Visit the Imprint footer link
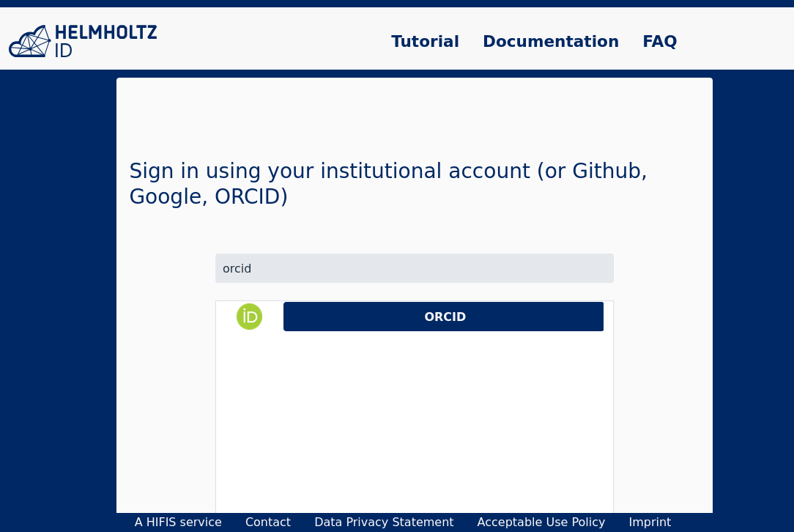This screenshot has height=532, width=794. (650, 522)
